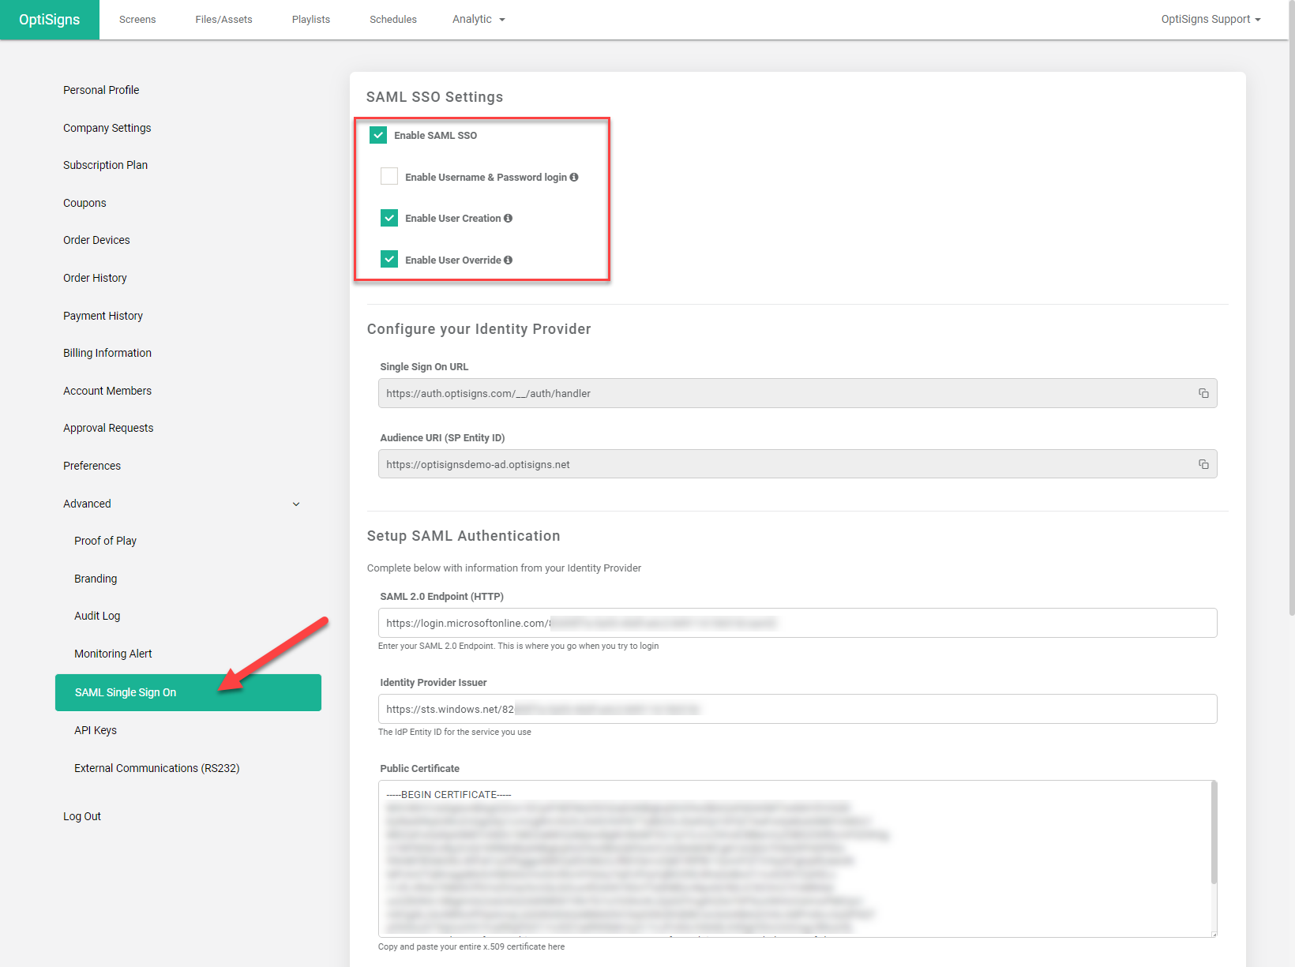Open API Keys page
This screenshot has height=967, width=1295.
(96, 730)
